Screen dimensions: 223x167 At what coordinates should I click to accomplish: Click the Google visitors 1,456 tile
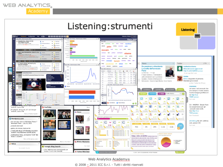[x=99, y=124]
